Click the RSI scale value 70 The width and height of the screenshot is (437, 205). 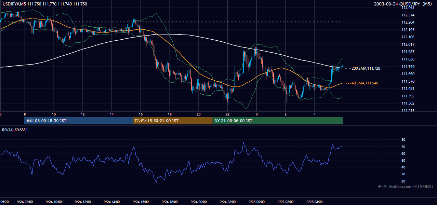tap(403, 147)
